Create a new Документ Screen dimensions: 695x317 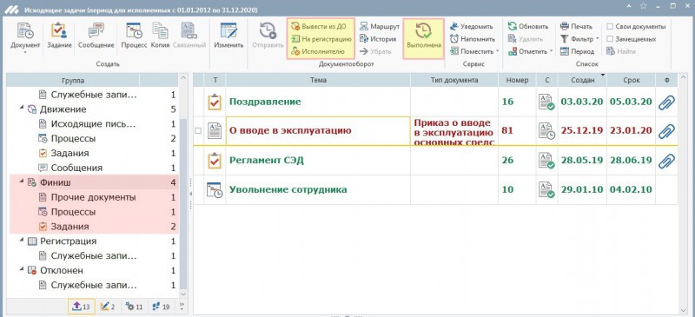click(25, 36)
